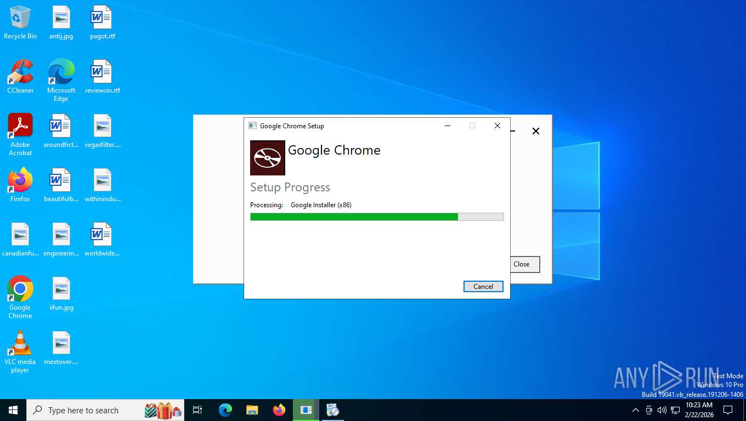Open Firefox from the taskbar

pos(279,410)
